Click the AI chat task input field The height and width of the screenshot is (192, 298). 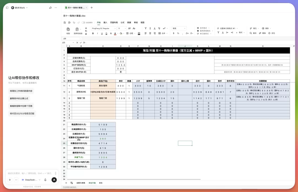click(x=30, y=173)
